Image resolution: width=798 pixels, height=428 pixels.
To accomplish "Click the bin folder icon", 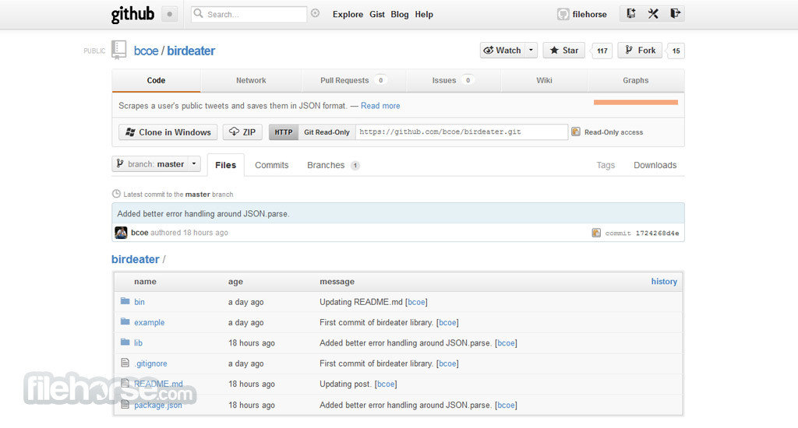I will (x=125, y=301).
